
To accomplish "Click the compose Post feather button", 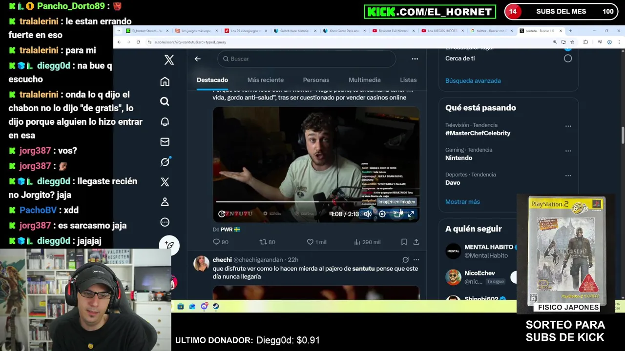I will (169, 245).
